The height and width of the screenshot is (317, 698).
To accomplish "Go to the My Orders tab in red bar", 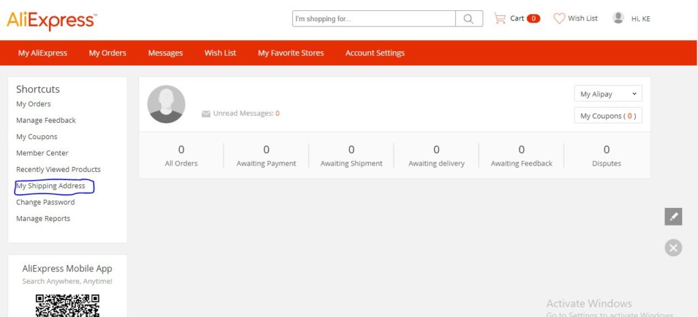I will [107, 53].
